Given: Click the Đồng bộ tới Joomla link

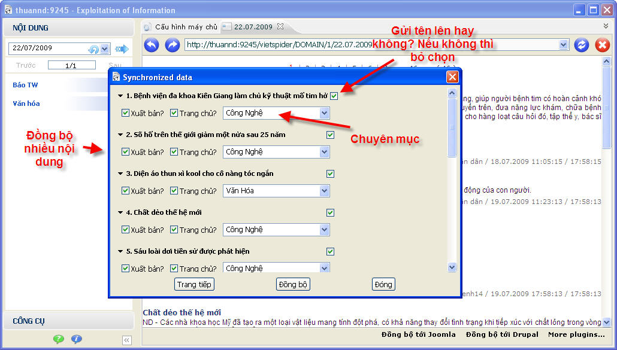Looking at the screenshot, I should point(418,334).
